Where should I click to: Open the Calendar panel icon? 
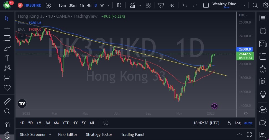pyautogui.click(x=263, y=81)
